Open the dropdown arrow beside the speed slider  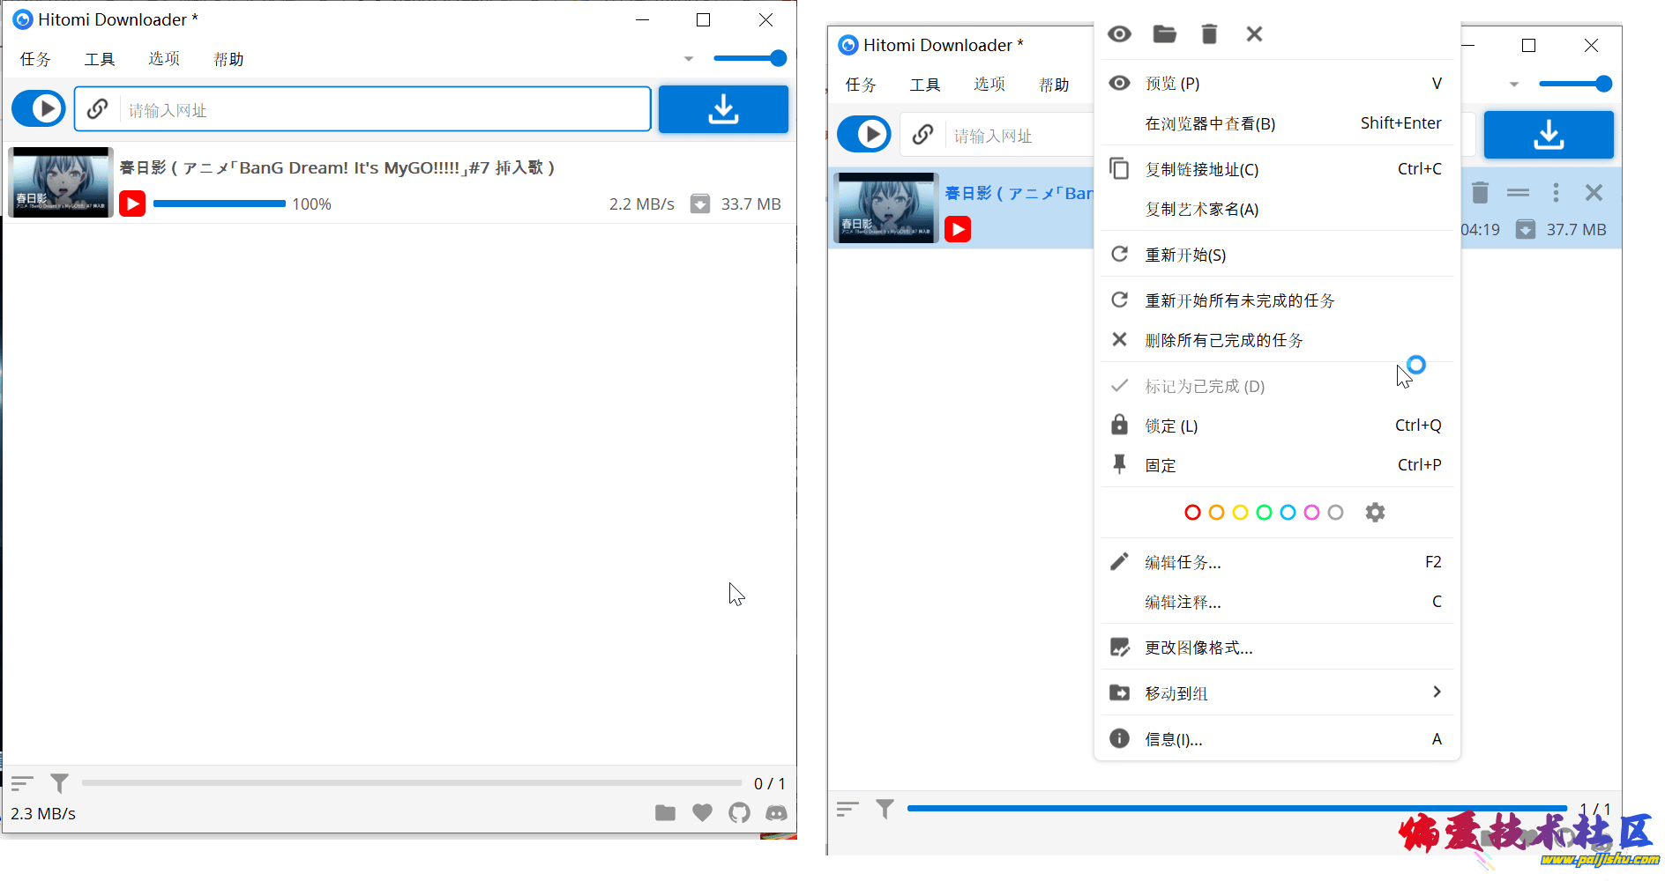point(688,58)
